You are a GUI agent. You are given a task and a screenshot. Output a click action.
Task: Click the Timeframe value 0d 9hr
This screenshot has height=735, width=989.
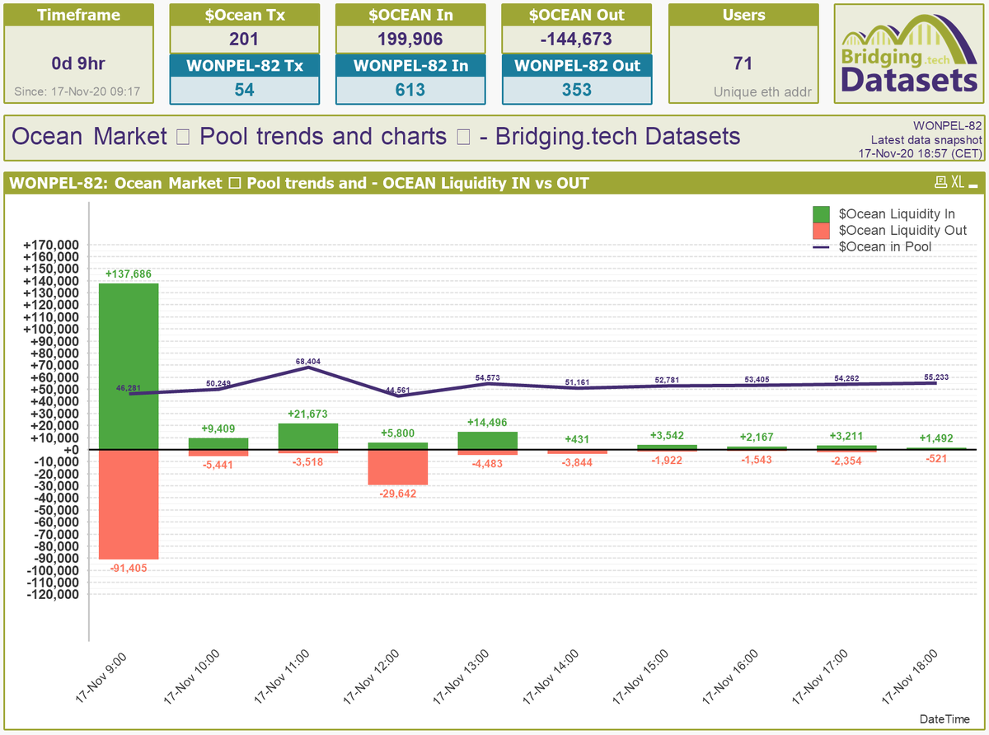pos(78,63)
